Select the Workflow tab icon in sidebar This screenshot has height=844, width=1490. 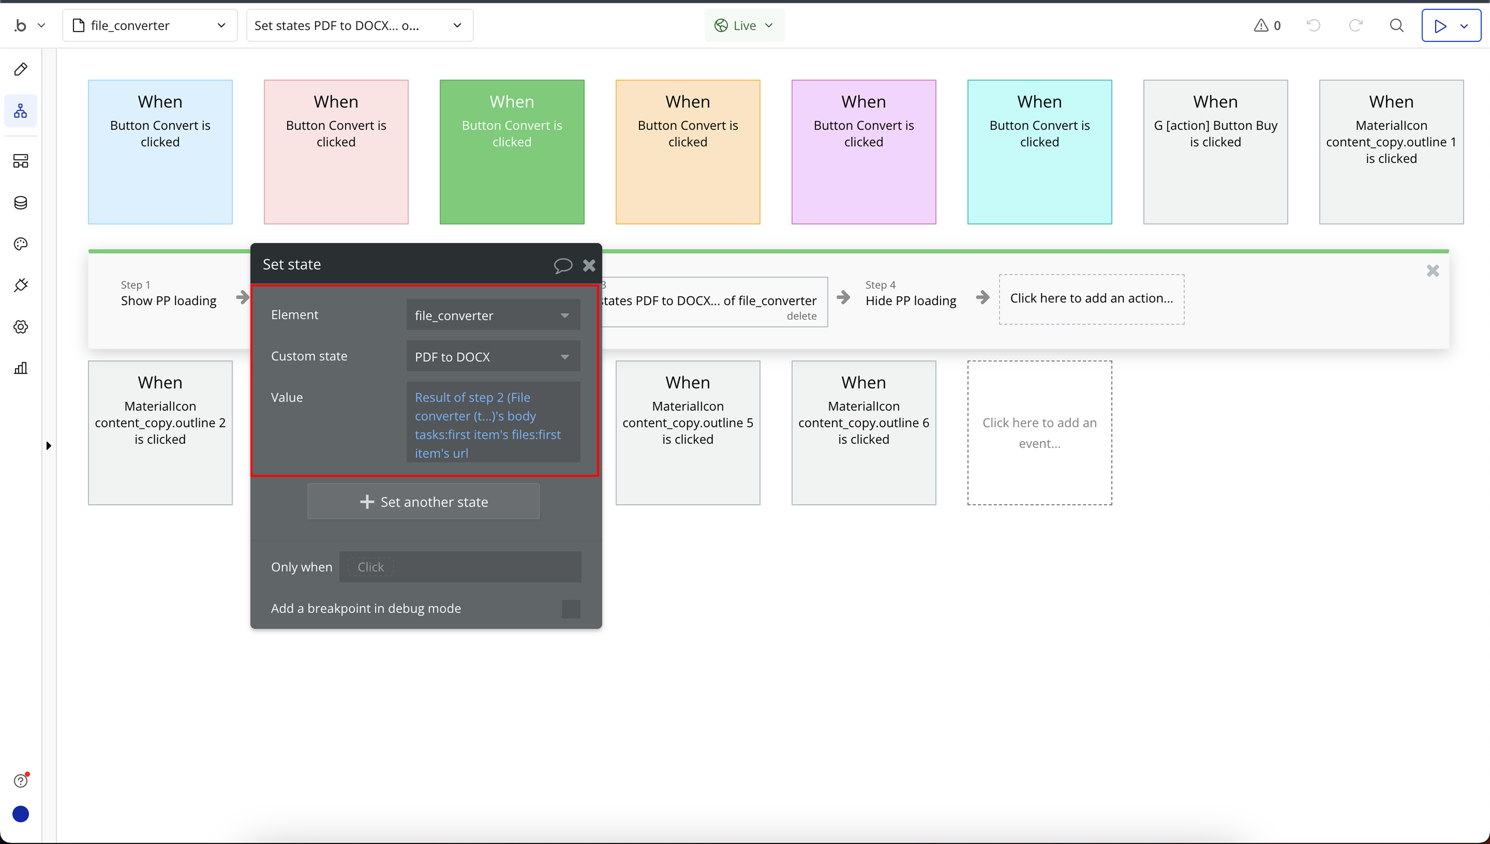[21, 111]
